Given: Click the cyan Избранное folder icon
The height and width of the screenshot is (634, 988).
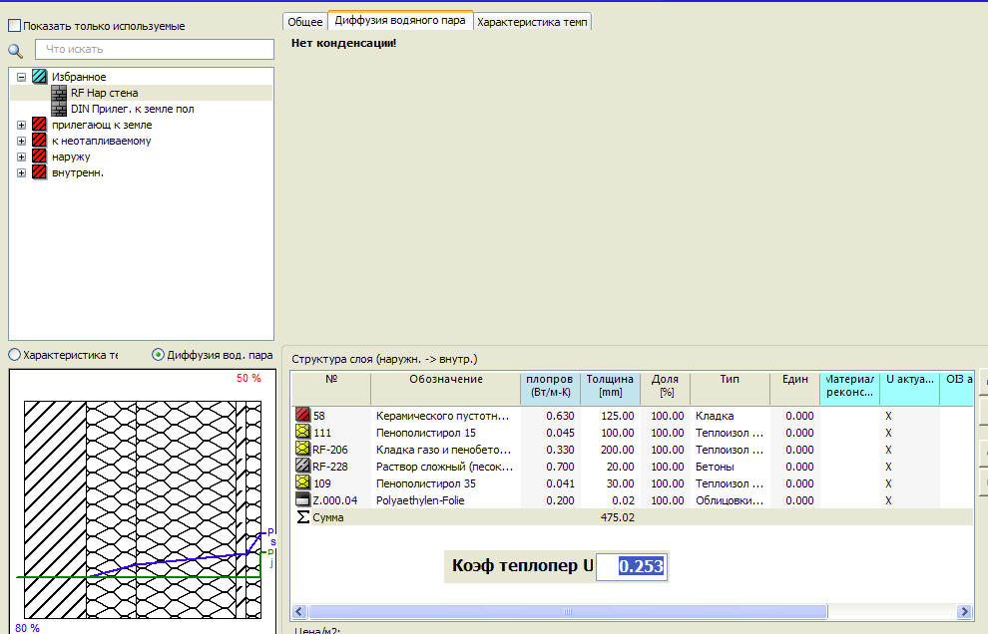Looking at the screenshot, I should coord(40,77).
